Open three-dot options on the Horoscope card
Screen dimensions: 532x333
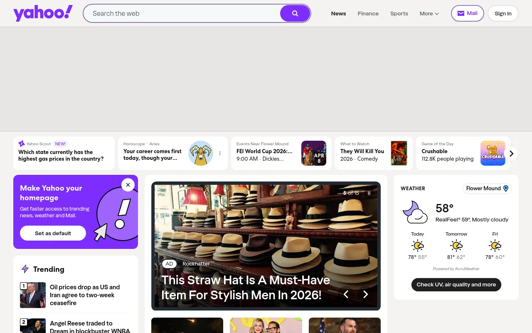220,153
